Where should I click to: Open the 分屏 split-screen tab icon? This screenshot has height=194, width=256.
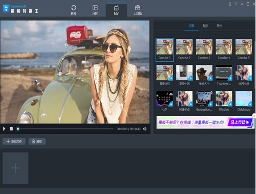[x=95, y=8]
